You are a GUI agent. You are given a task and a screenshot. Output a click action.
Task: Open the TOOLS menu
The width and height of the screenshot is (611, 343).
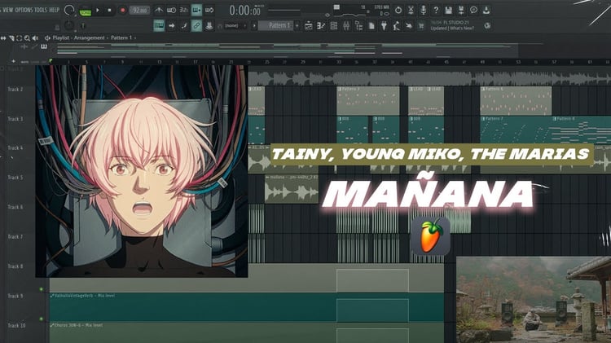(41, 10)
